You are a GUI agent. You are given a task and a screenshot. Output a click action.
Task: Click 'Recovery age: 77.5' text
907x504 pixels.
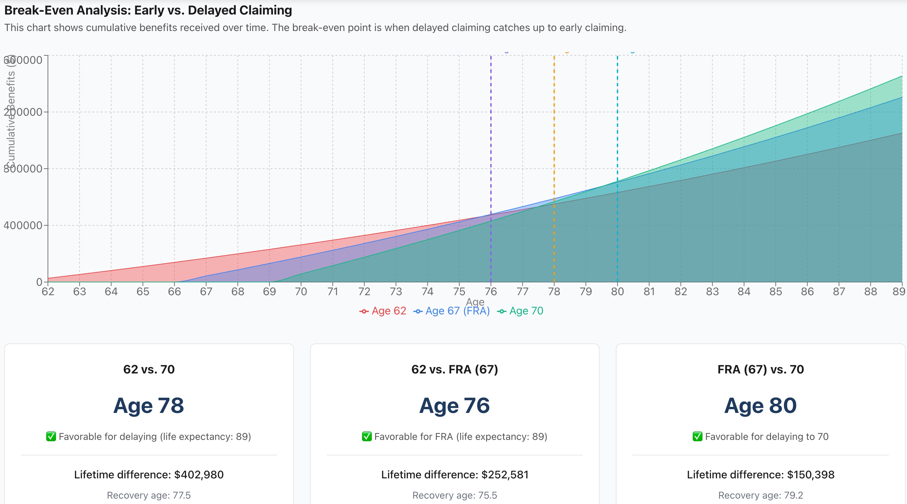[149, 495]
